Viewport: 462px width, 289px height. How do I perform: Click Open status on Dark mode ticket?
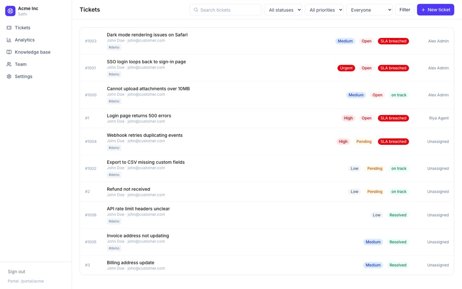coord(366,41)
